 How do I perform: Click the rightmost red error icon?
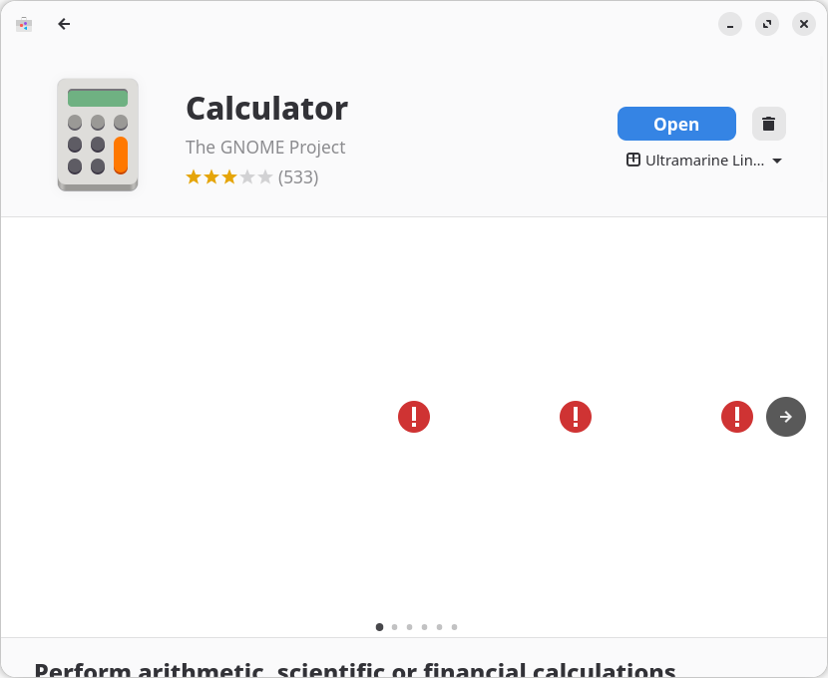[737, 417]
